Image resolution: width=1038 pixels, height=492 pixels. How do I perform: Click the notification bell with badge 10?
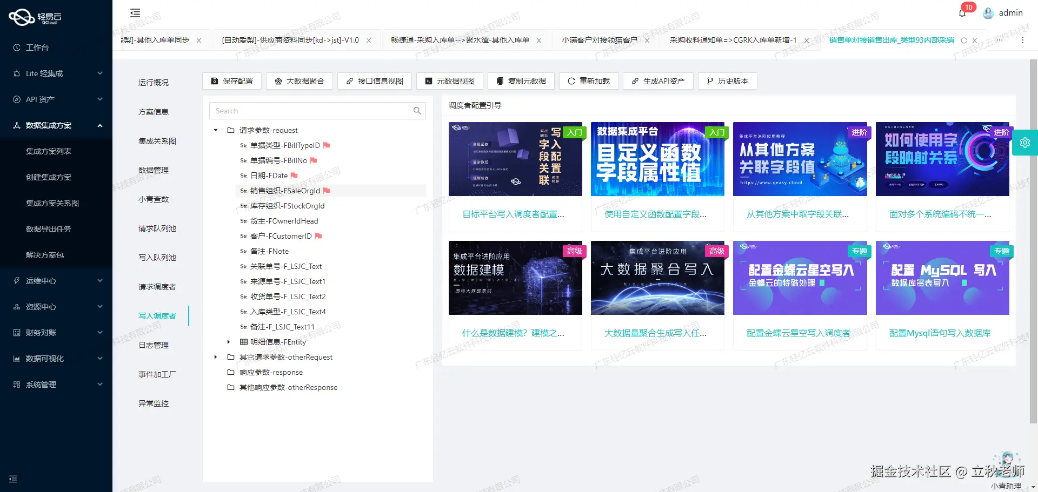click(x=962, y=12)
